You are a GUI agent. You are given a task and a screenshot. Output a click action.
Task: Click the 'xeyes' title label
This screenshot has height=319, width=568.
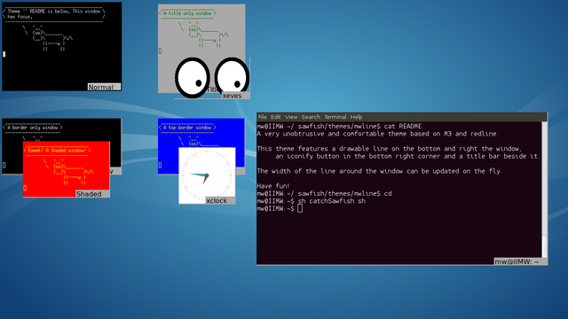click(235, 96)
